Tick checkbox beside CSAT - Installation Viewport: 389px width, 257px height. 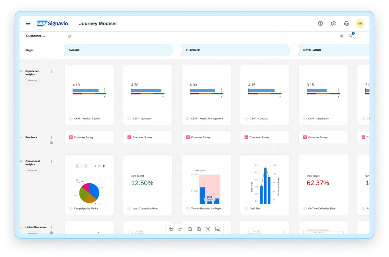[x=305, y=119]
